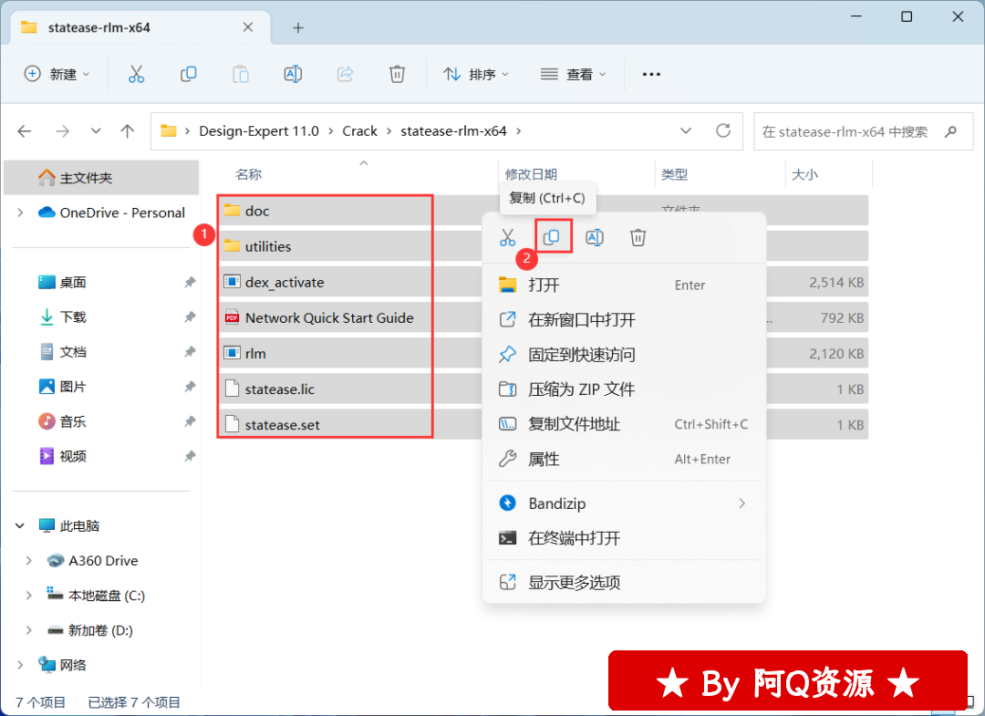Viewport: 985px width, 716px height.
Task: Expand the A360 Drive node
Action: coord(29,561)
